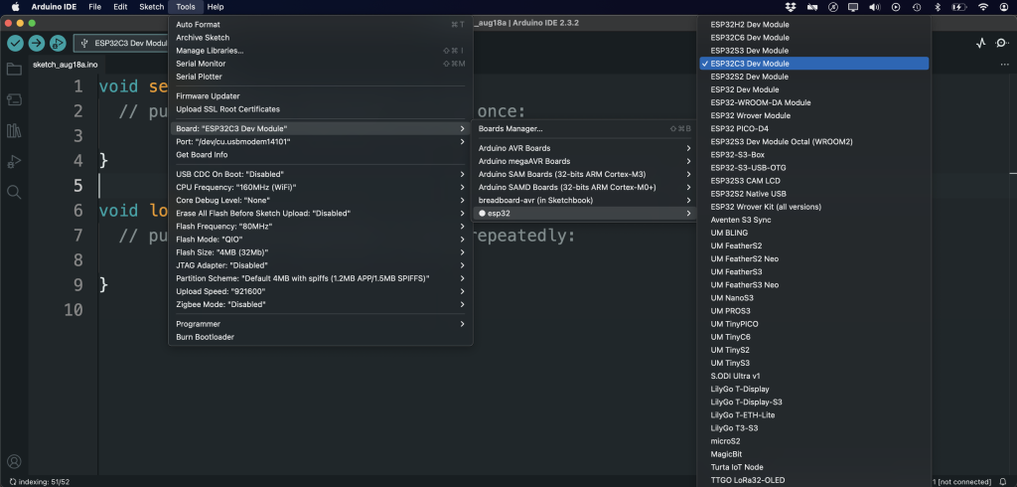This screenshot has height=487, width=1017.
Task: Select the esp32 boards group with bullet
Action: (x=584, y=213)
